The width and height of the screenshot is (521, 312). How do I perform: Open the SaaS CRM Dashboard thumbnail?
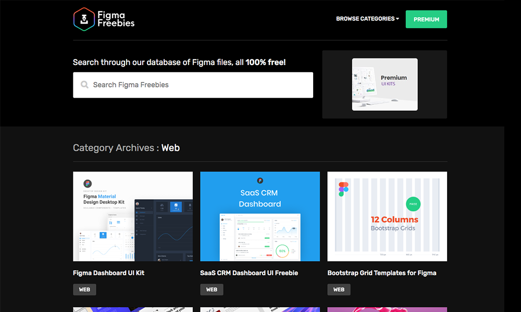coord(260,216)
